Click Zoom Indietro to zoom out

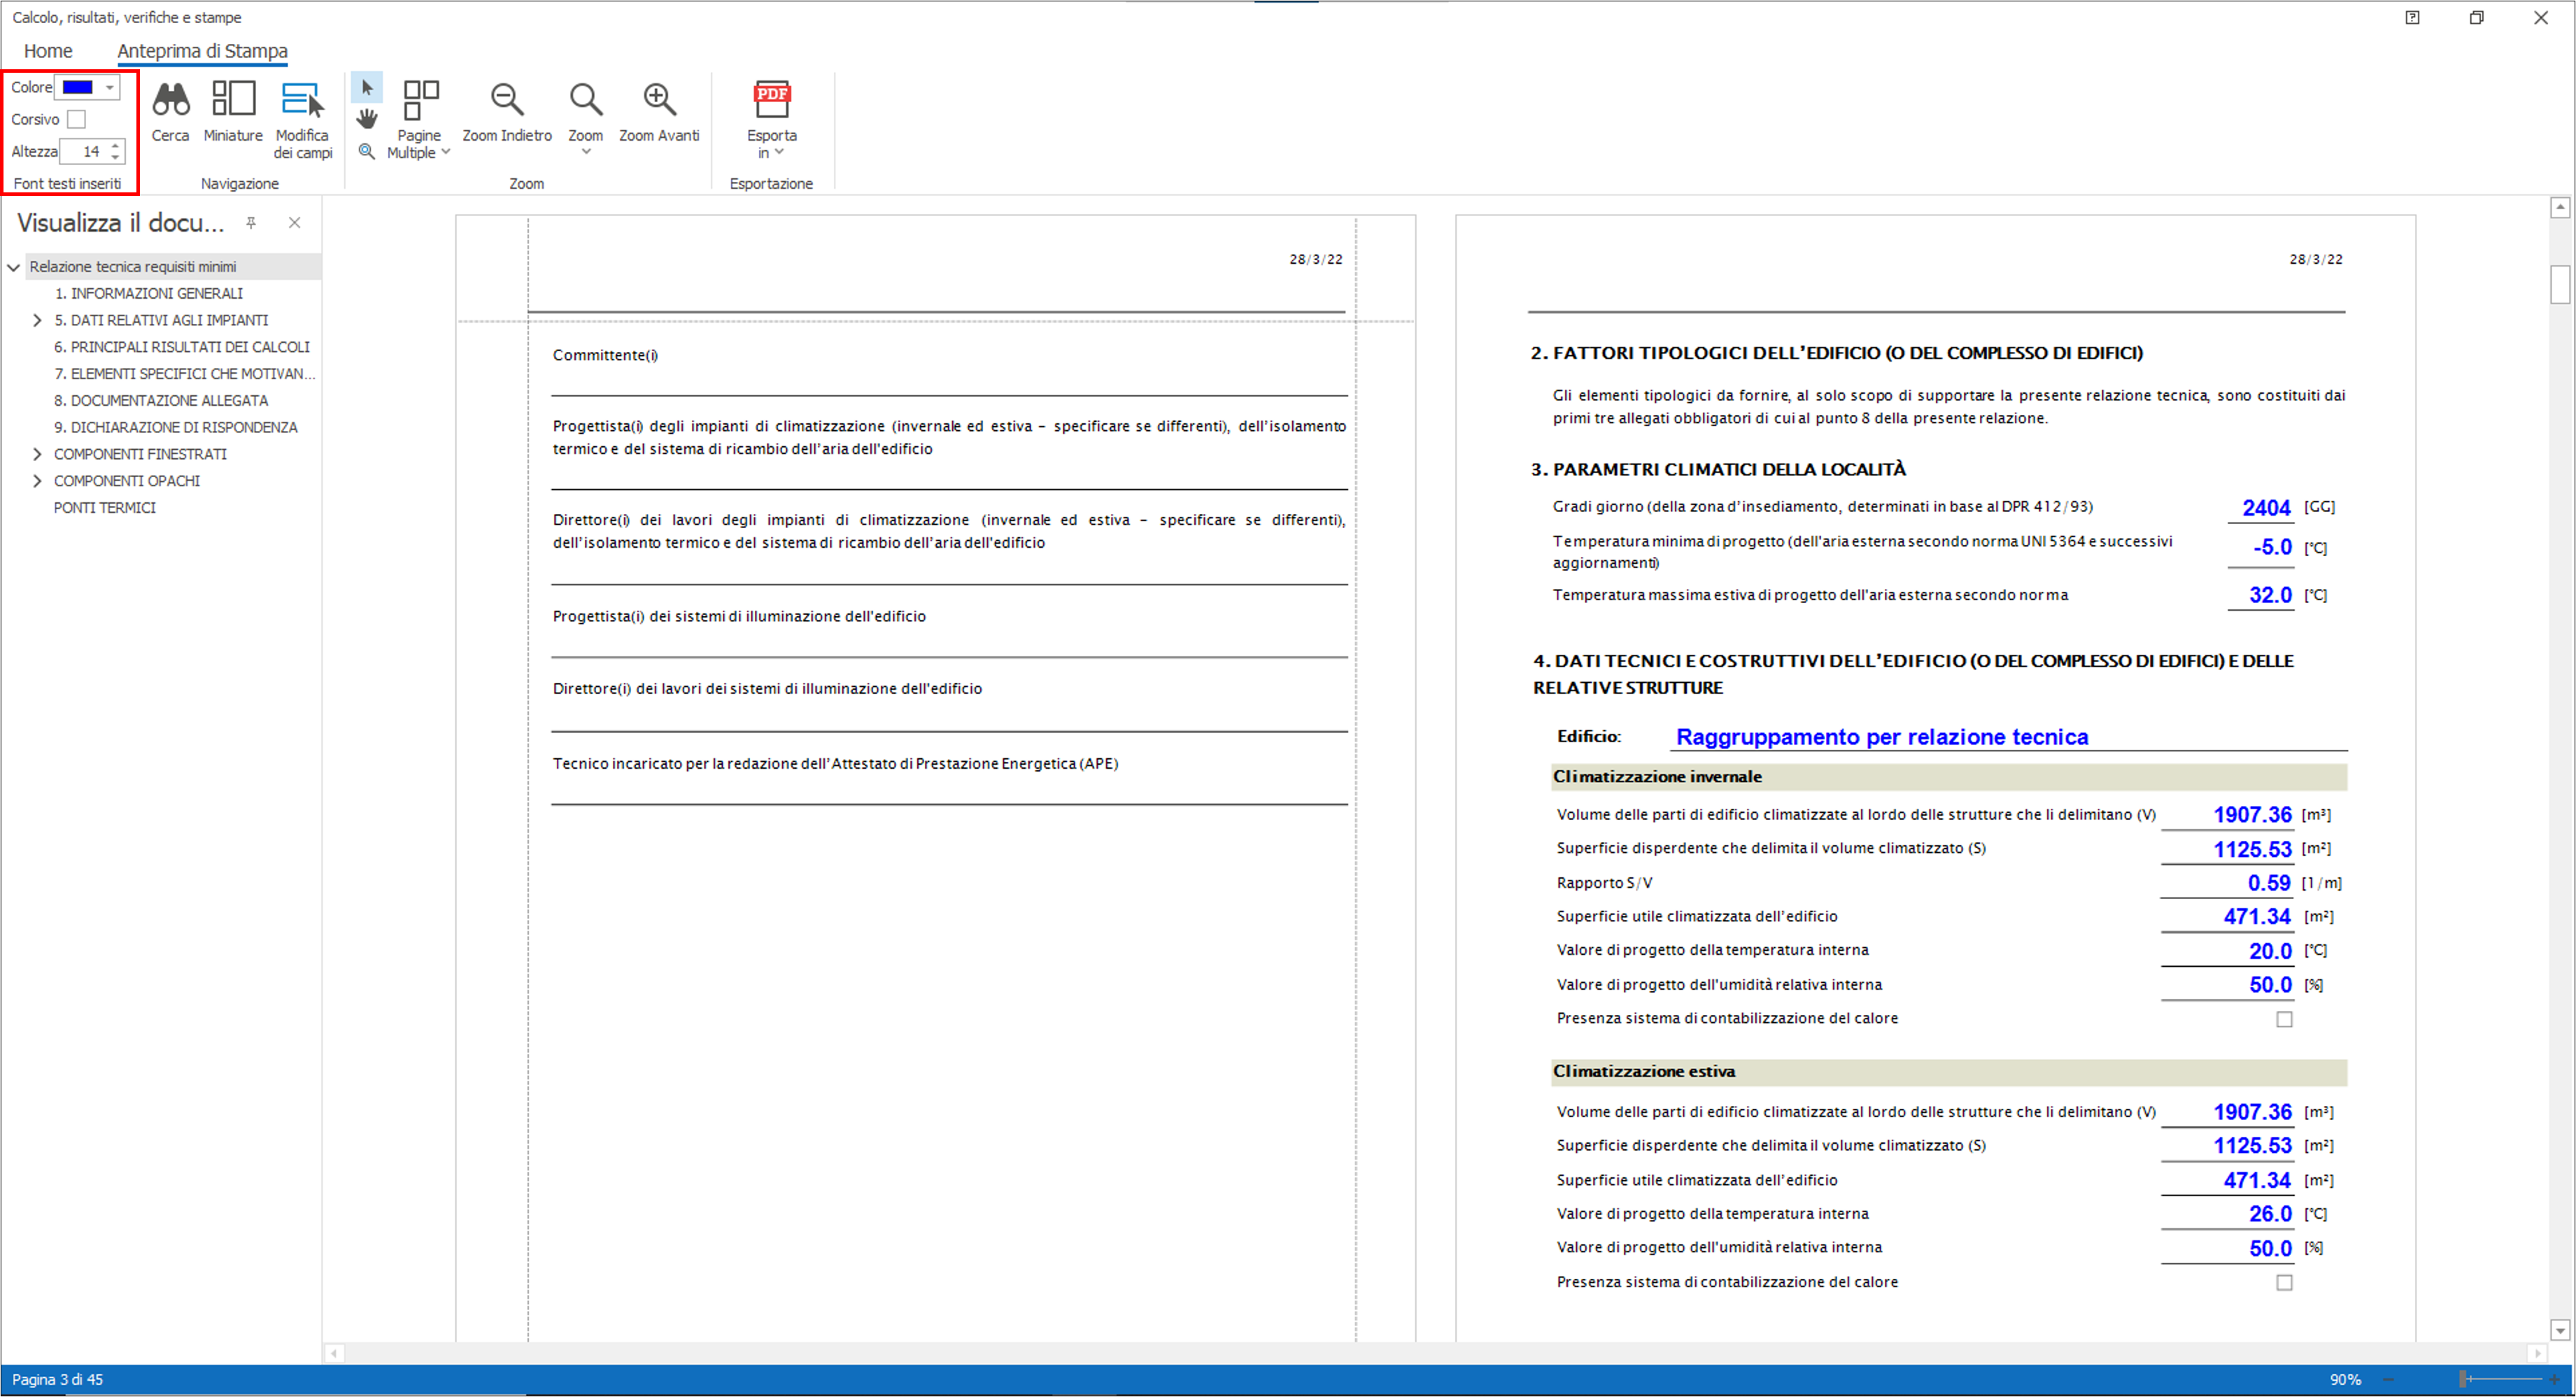507,112
